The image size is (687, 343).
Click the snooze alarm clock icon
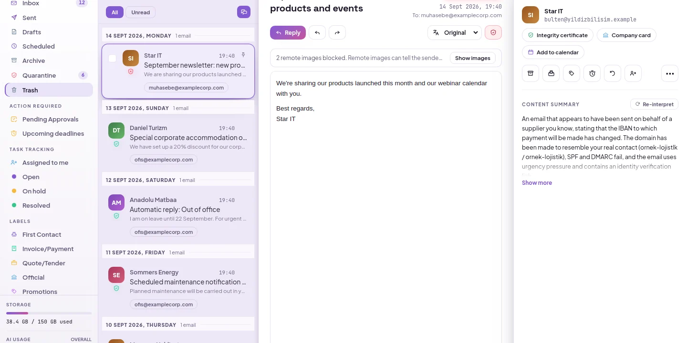(x=592, y=73)
